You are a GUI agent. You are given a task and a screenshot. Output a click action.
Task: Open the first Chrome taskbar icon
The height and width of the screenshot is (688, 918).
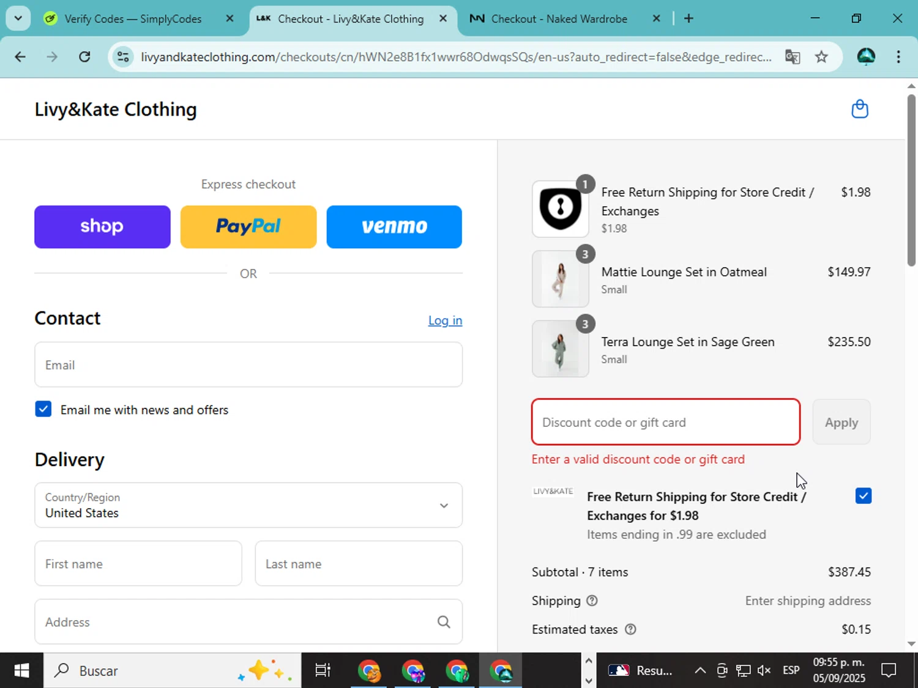click(x=369, y=671)
